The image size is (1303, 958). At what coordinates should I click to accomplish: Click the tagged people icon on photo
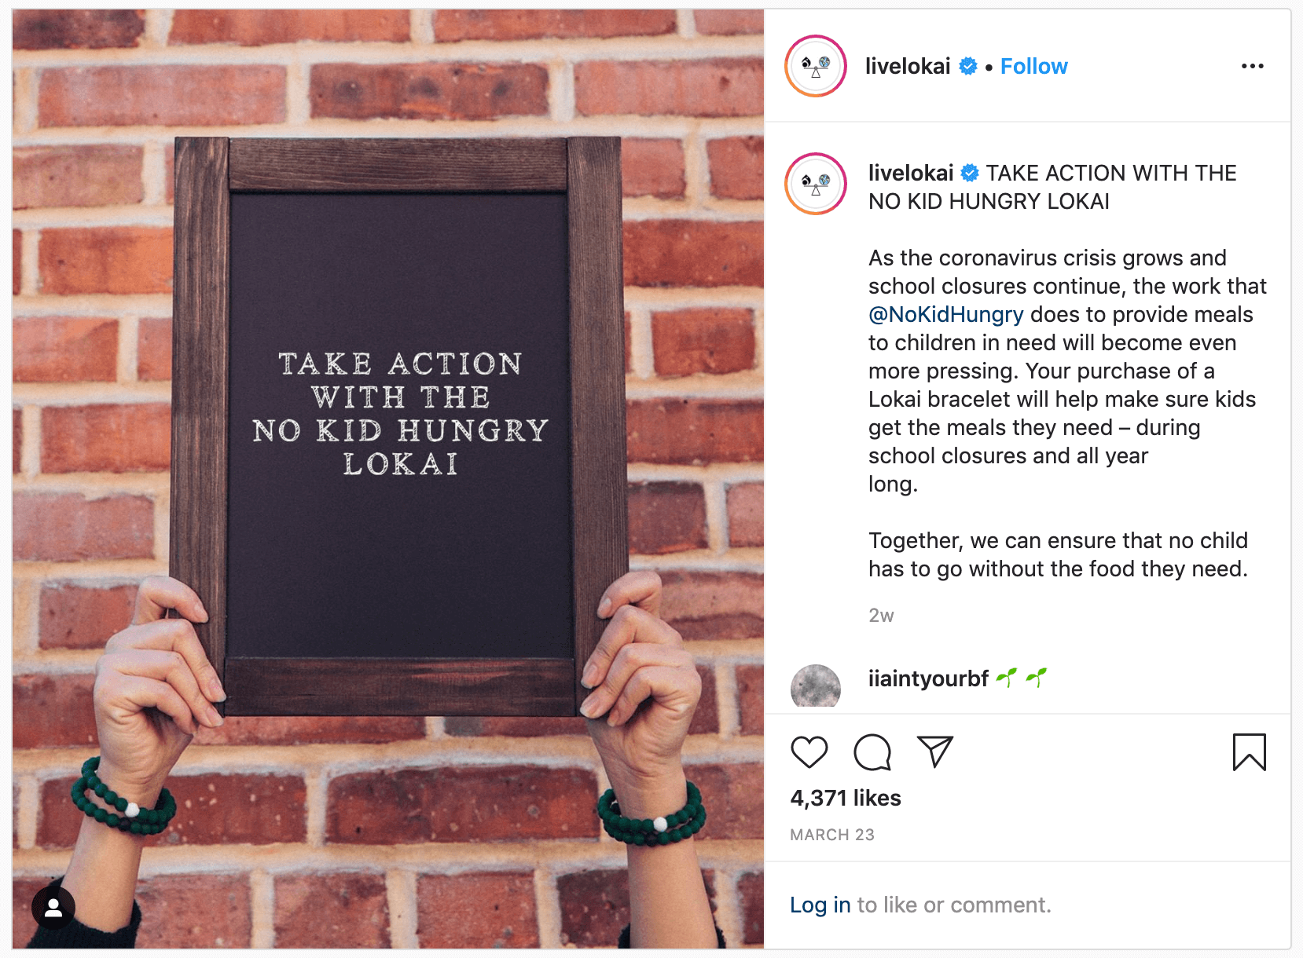point(53,908)
